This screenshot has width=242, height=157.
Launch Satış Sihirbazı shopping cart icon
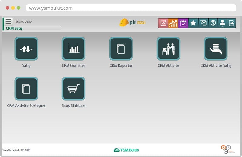(x=74, y=89)
